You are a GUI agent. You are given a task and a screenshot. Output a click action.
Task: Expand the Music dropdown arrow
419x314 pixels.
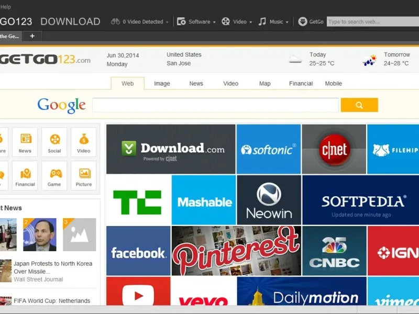click(287, 22)
